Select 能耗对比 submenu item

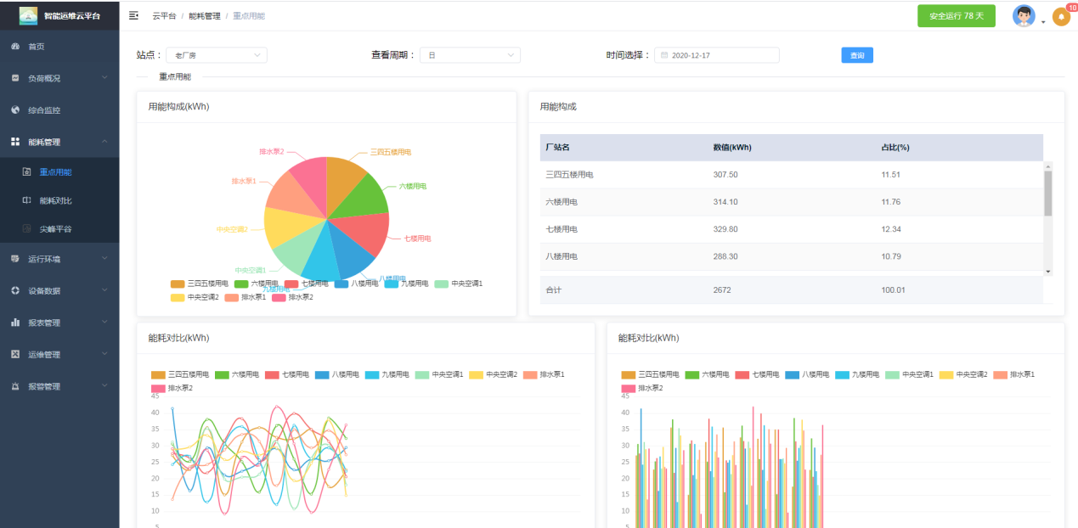pyautogui.click(x=55, y=201)
